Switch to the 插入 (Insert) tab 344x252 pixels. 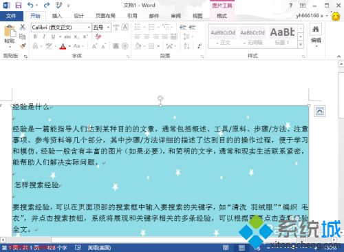click(57, 16)
